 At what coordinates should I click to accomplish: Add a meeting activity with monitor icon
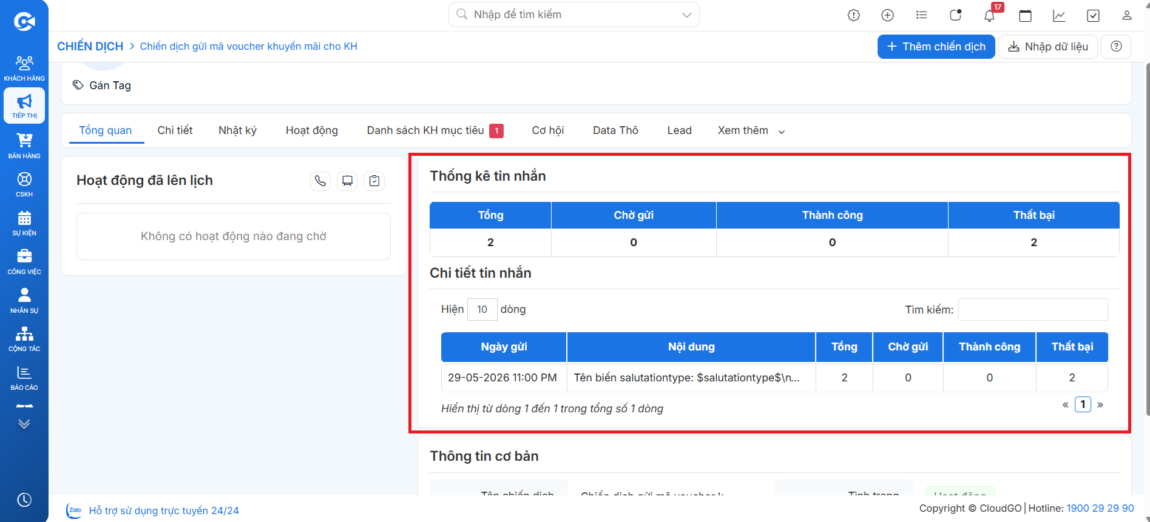tap(347, 181)
